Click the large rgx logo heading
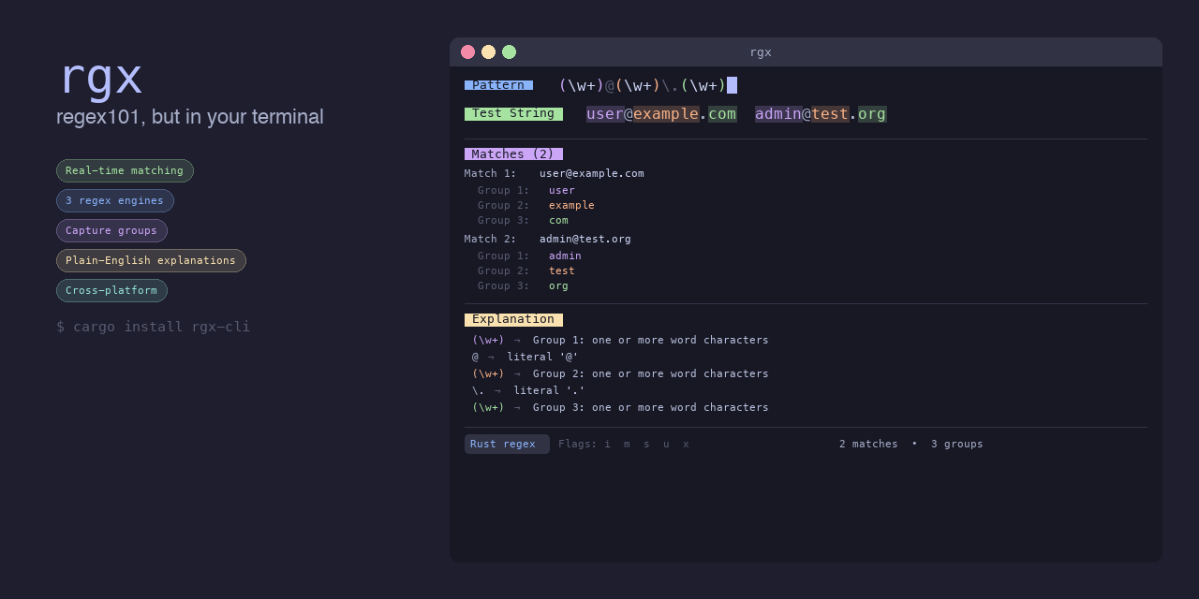This screenshot has height=599, width=1199. click(x=100, y=78)
